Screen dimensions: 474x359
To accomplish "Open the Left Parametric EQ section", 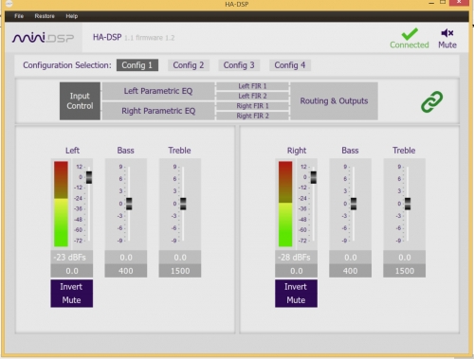I will click(x=158, y=91).
